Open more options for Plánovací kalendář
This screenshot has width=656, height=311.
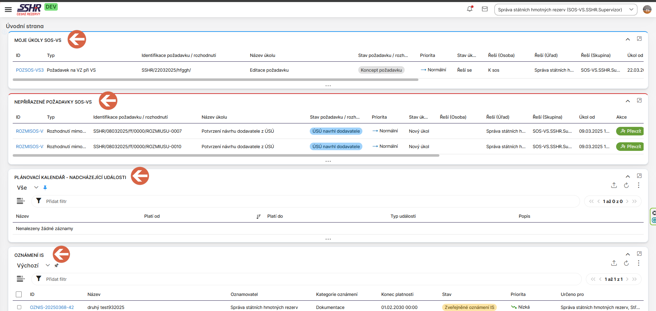pos(638,185)
